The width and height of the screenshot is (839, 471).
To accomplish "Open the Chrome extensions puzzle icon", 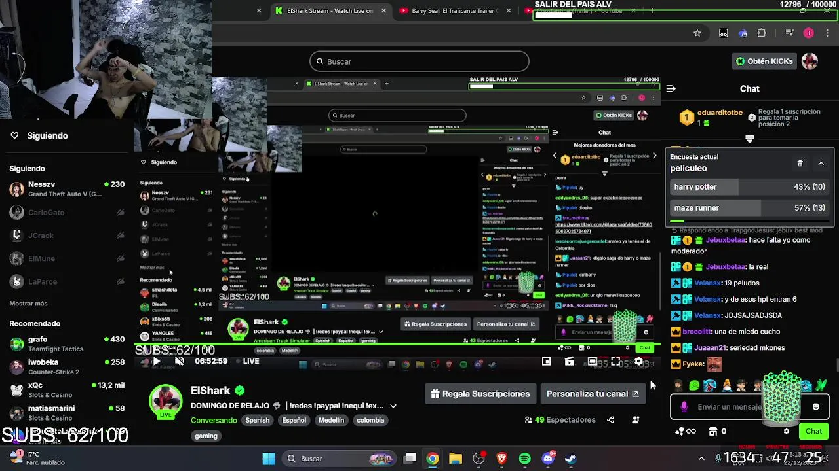I will pos(762,33).
